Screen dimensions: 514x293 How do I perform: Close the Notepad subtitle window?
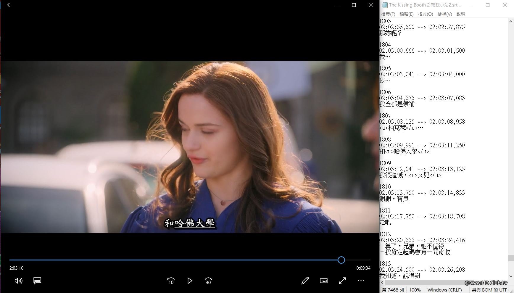[x=505, y=5]
